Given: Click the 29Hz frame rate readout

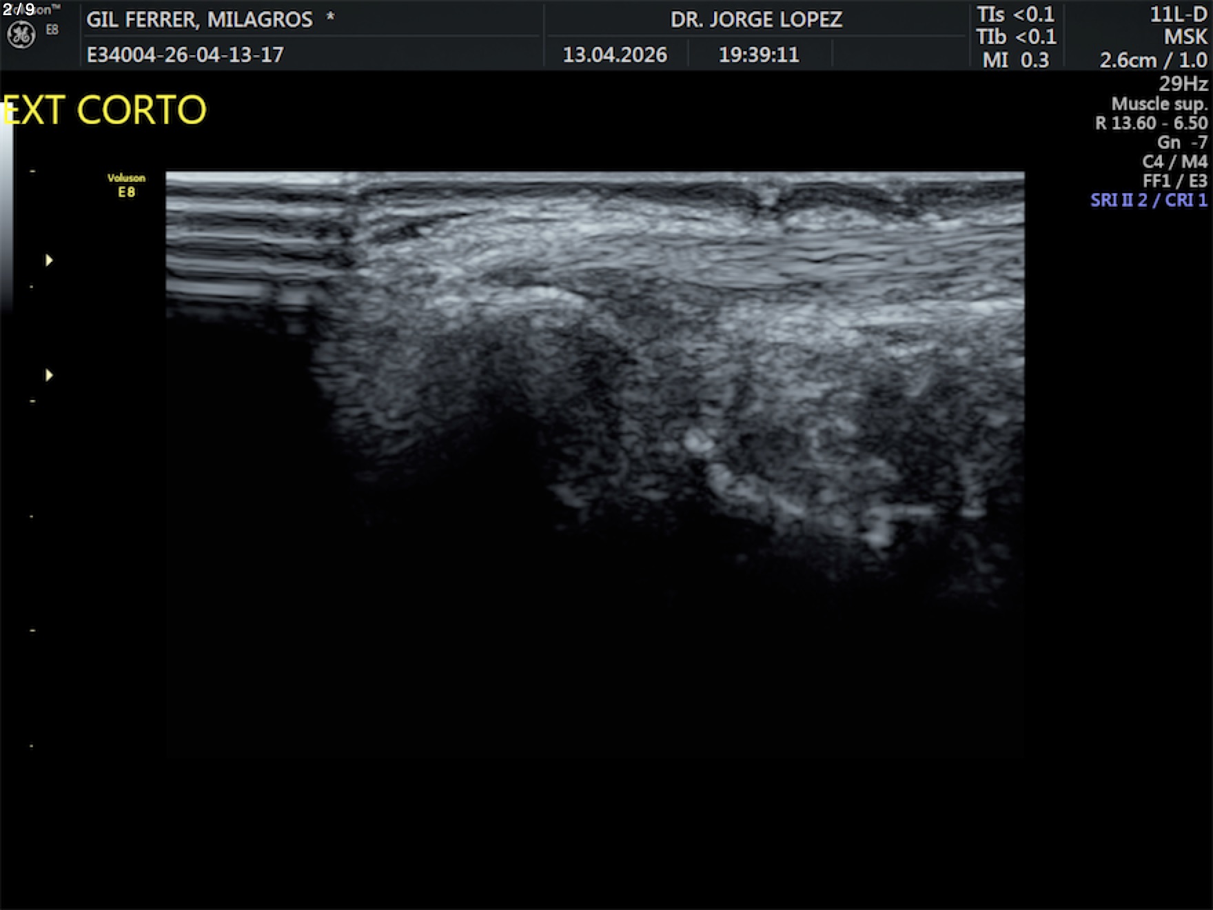Looking at the screenshot, I should click(1183, 83).
